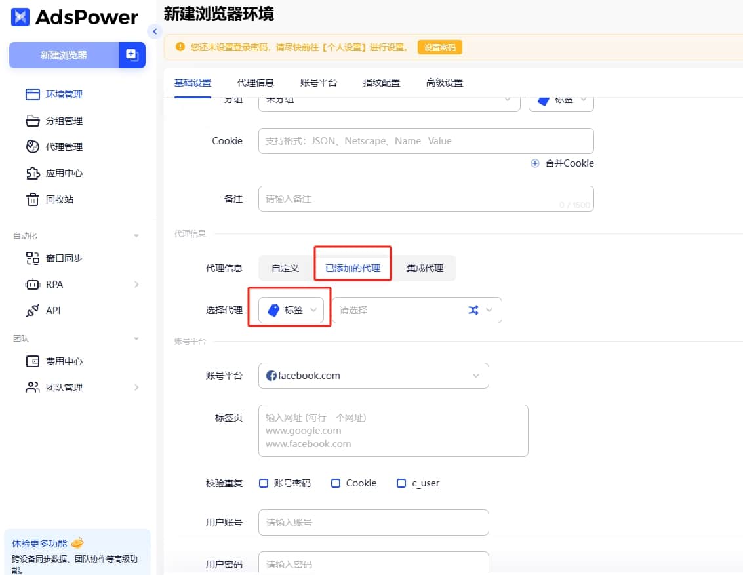Click the 回收站 trash can icon

pos(33,199)
